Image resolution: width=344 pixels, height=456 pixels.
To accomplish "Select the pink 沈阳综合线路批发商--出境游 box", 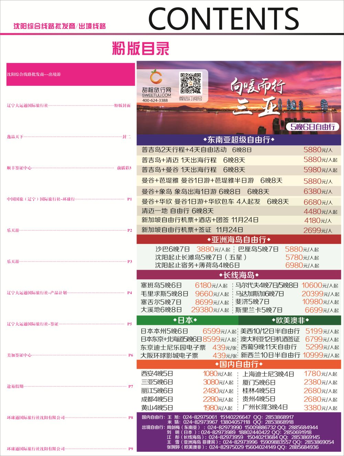I will pyautogui.click(x=71, y=74).
